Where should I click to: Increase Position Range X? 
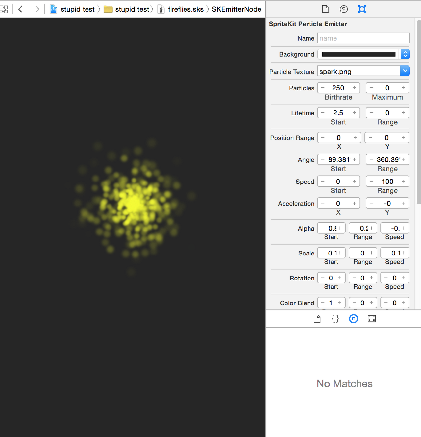tap(356, 137)
